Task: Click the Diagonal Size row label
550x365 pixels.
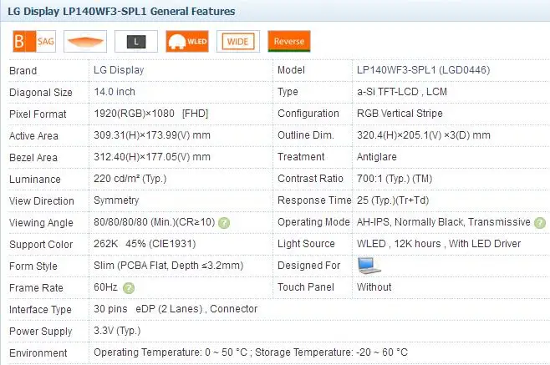Action: click(x=41, y=93)
